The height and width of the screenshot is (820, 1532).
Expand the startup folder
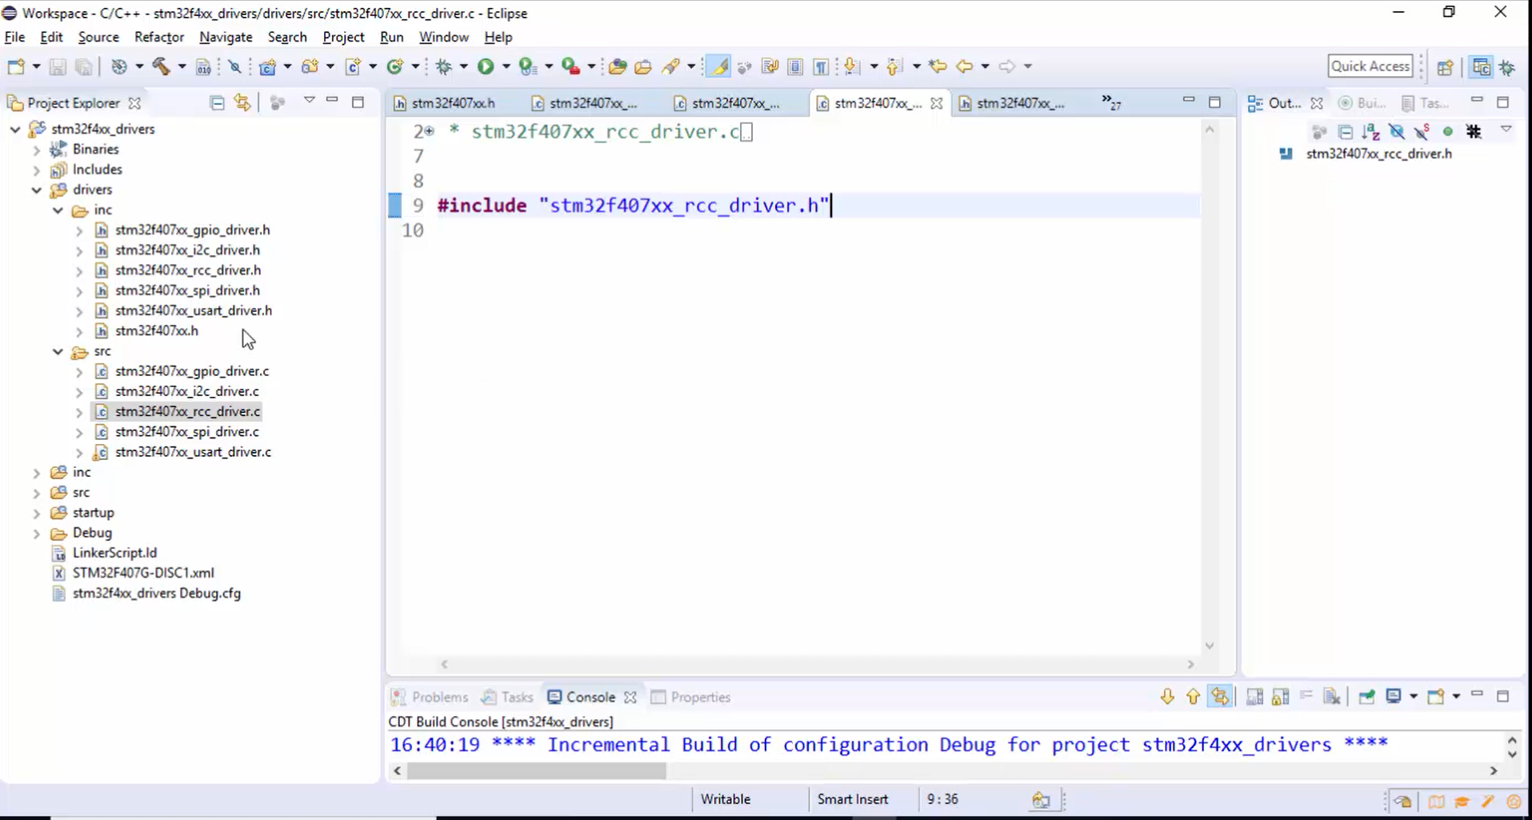click(x=36, y=513)
